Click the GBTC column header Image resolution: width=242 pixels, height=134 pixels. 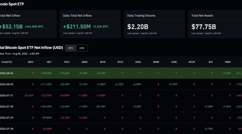point(31,62)
